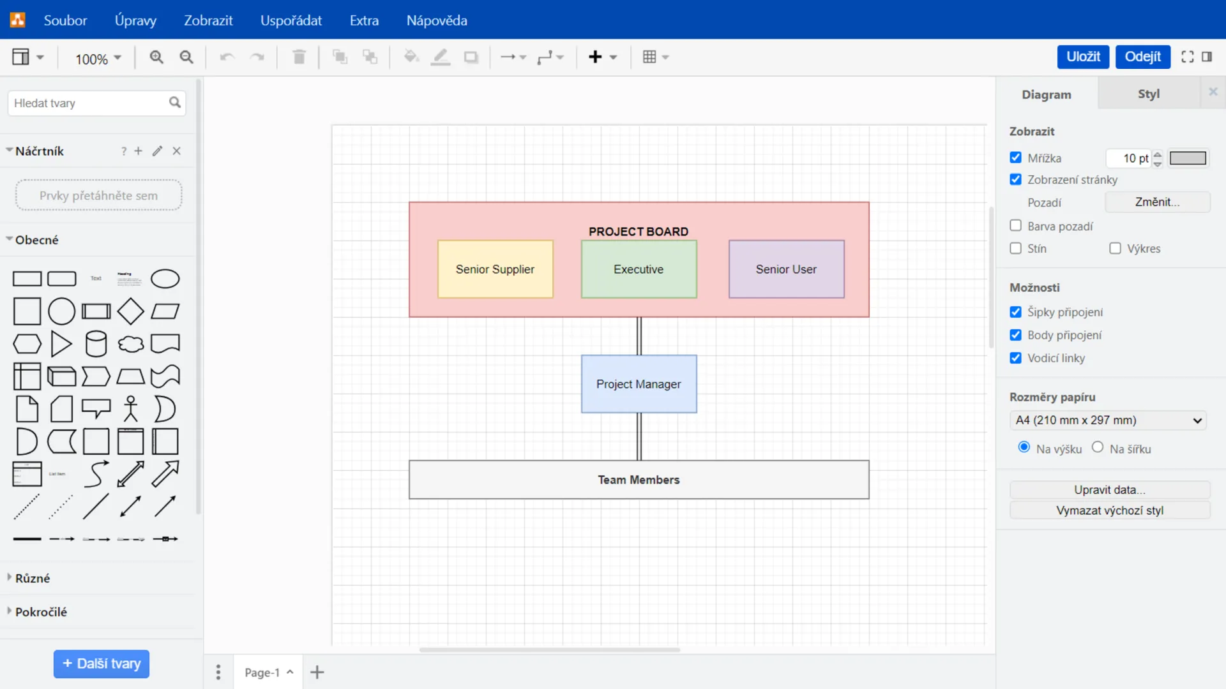Pick the cloud shape from palette
The width and height of the screenshot is (1226, 689).
click(x=131, y=344)
